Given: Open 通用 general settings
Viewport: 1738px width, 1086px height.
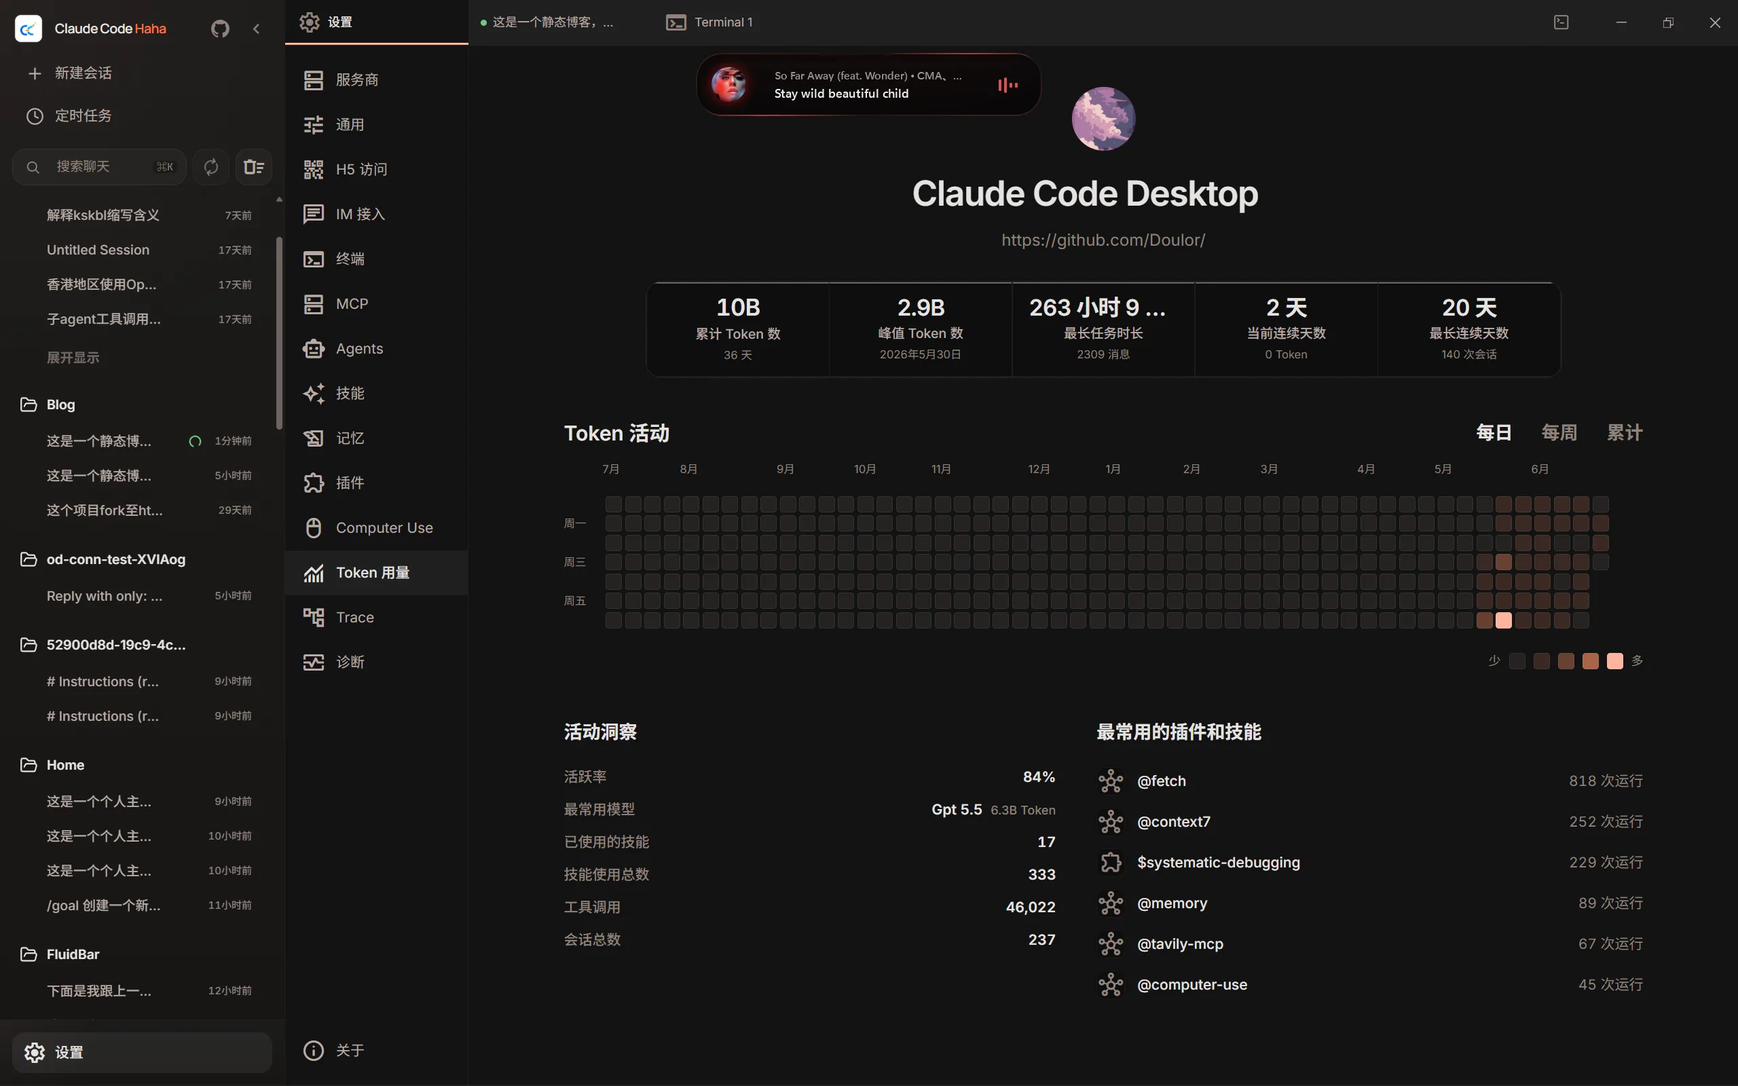Looking at the screenshot, I should coord(376,125).
